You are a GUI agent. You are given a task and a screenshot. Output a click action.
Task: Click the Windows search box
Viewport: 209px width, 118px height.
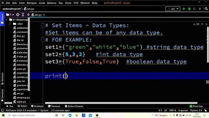(x=30, y=115)
